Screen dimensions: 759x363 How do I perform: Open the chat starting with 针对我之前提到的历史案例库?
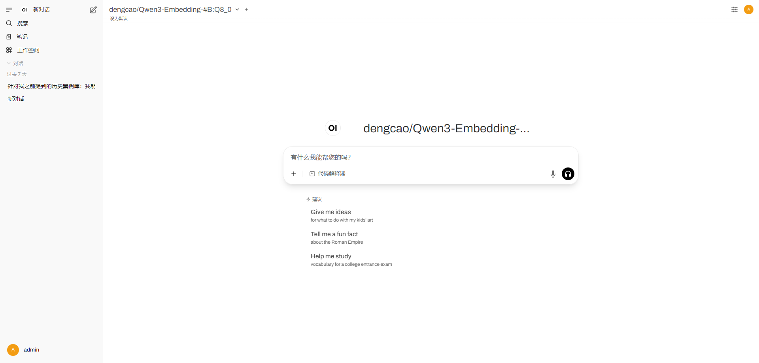tap(51, 86)
